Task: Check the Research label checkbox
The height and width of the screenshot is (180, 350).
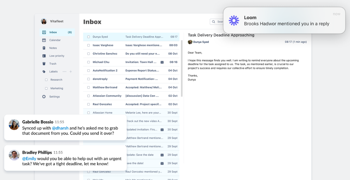Action: pos(46,80)
